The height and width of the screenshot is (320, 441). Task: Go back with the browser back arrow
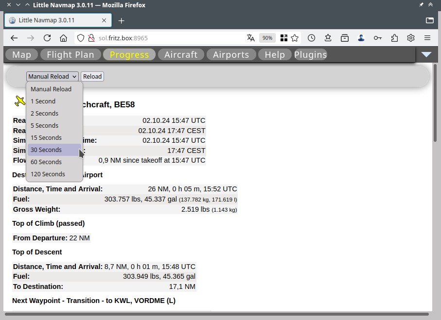click(x=14, y=38)
